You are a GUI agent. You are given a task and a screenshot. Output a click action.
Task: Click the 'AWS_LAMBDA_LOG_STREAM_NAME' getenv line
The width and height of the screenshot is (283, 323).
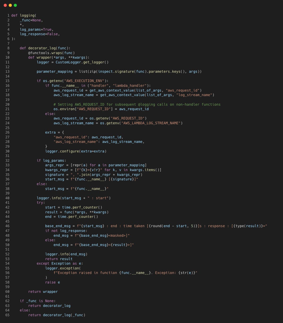118,123
